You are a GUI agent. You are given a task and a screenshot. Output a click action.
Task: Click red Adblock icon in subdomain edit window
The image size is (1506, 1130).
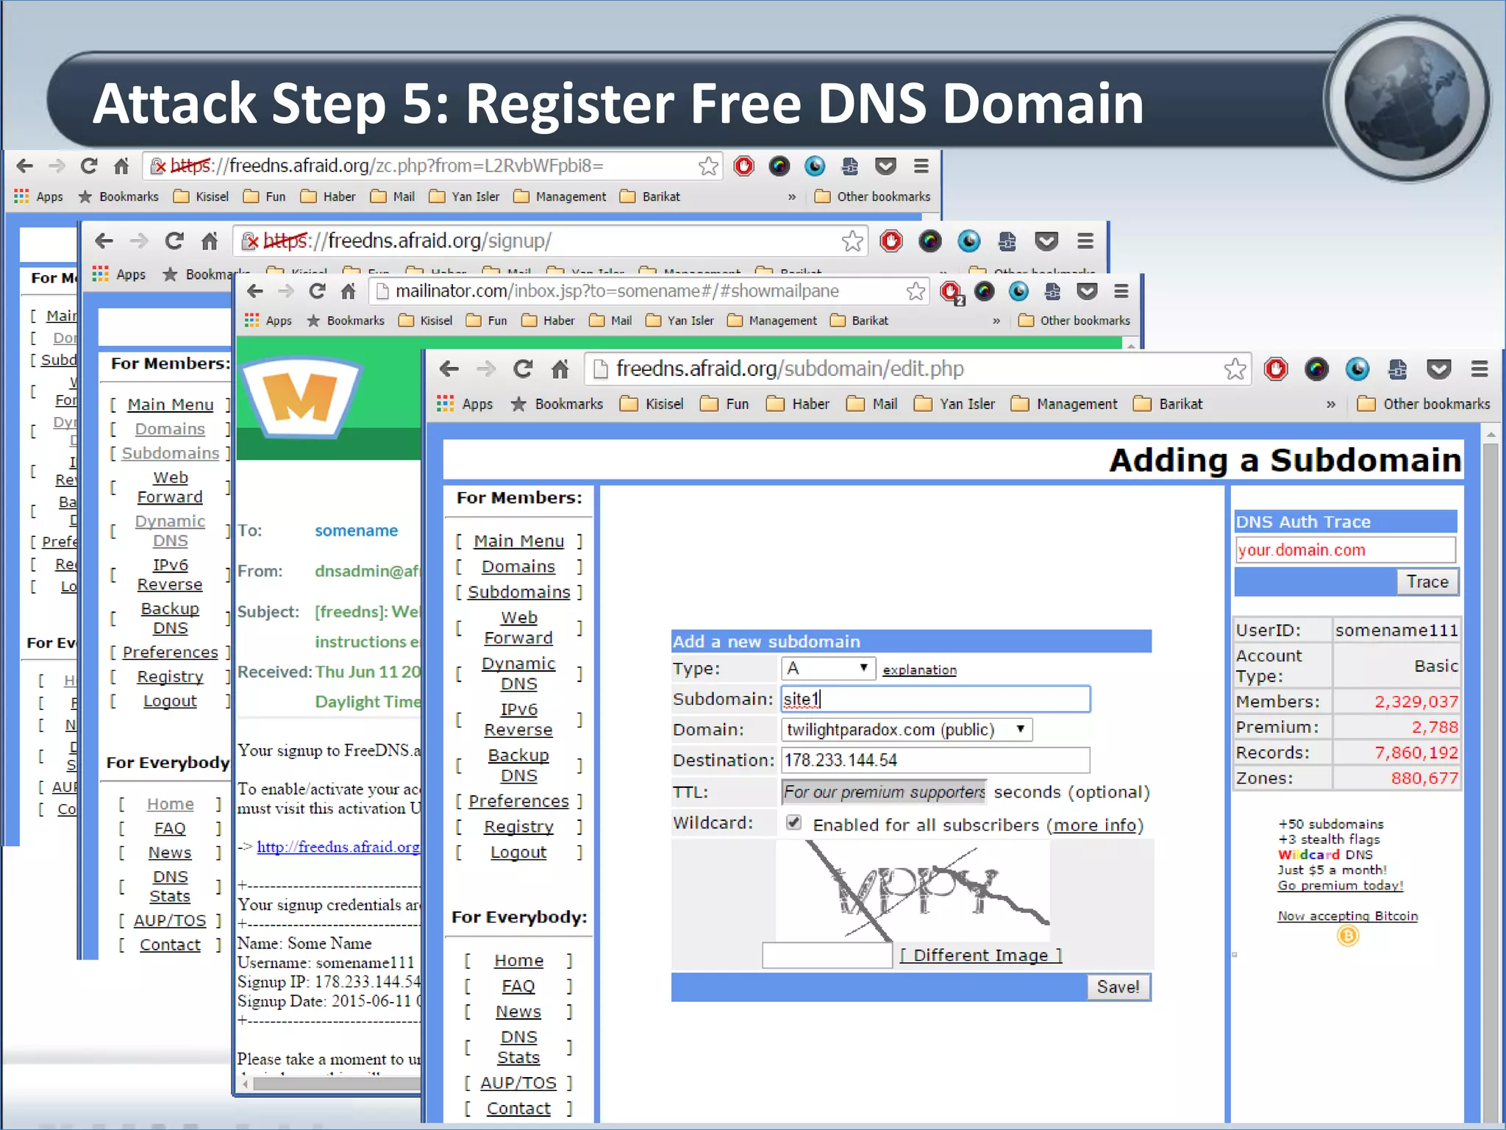click(1276, 369)
